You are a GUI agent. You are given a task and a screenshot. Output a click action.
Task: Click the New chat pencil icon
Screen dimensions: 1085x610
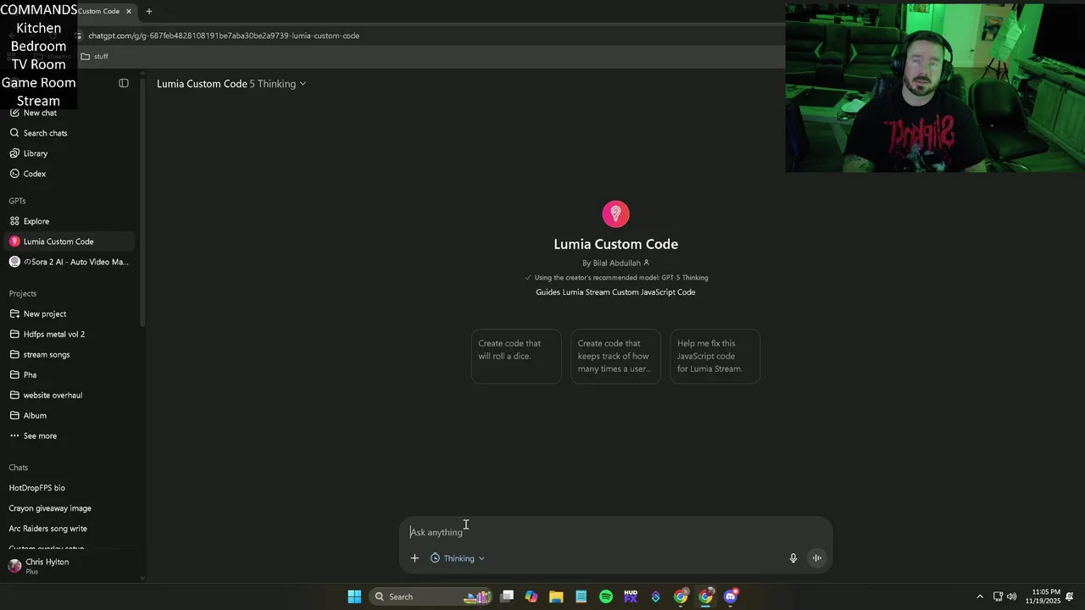pos(14,113)
